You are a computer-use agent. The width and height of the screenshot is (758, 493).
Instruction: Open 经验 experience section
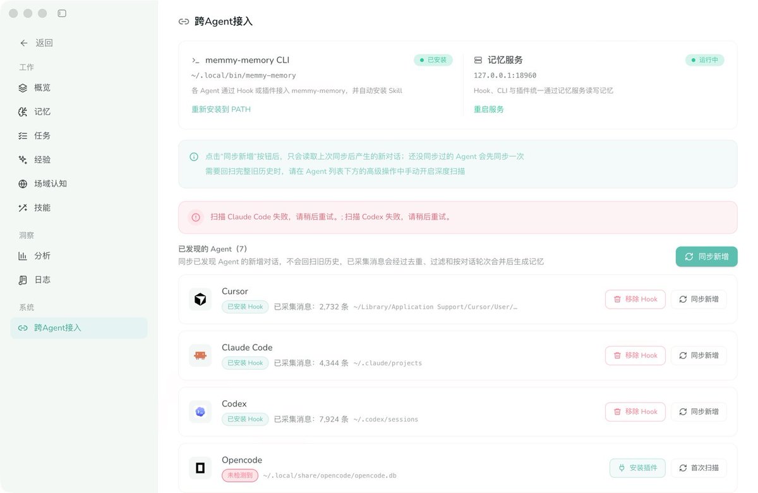pos(79,160)
